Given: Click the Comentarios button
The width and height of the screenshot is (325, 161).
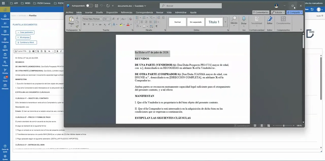Looking at the screenshot, I should (x=261, y=12).
